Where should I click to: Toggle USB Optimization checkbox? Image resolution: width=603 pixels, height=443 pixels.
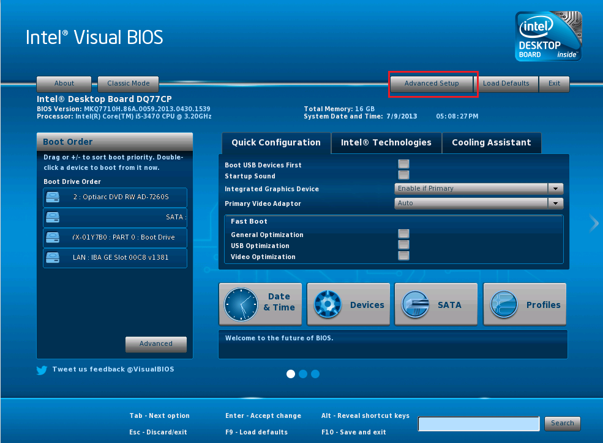[403, 244]
